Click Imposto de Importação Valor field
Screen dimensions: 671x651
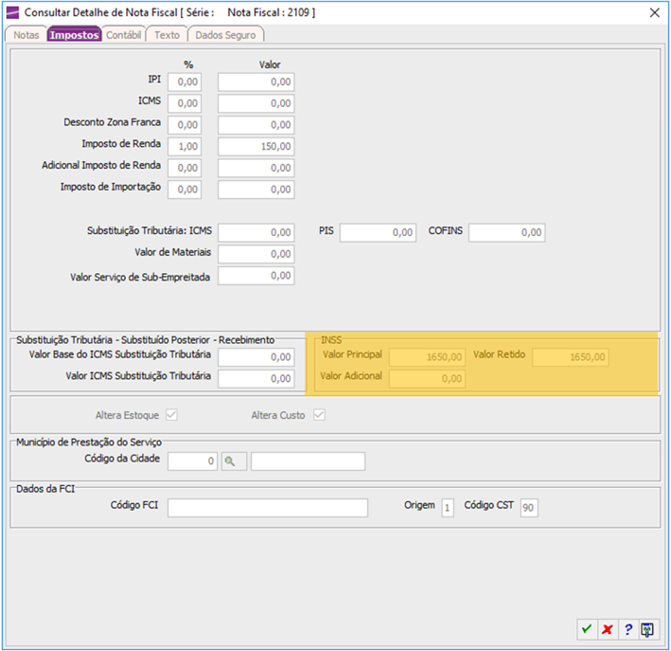tap(256, 189)
